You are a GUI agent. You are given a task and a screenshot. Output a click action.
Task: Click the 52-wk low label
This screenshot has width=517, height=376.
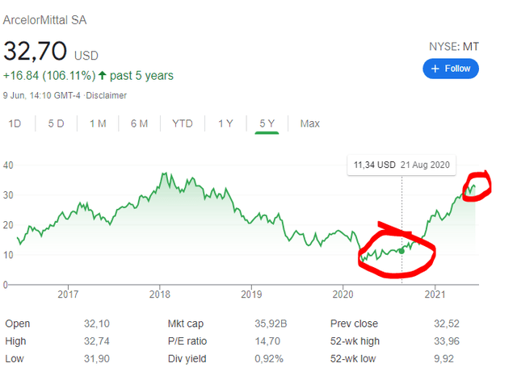pos(353,358)
